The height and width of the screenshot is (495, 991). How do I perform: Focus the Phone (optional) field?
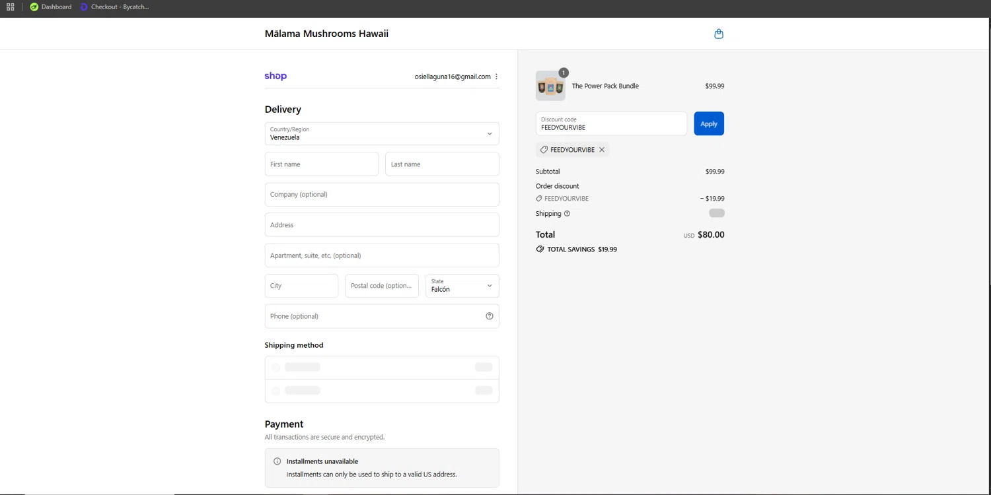point(382,316)
